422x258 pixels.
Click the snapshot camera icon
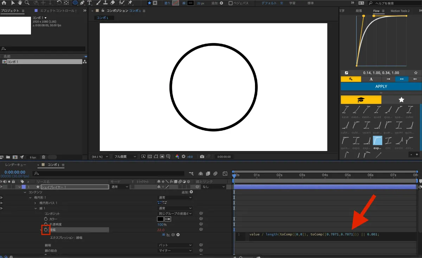point(202,157)
